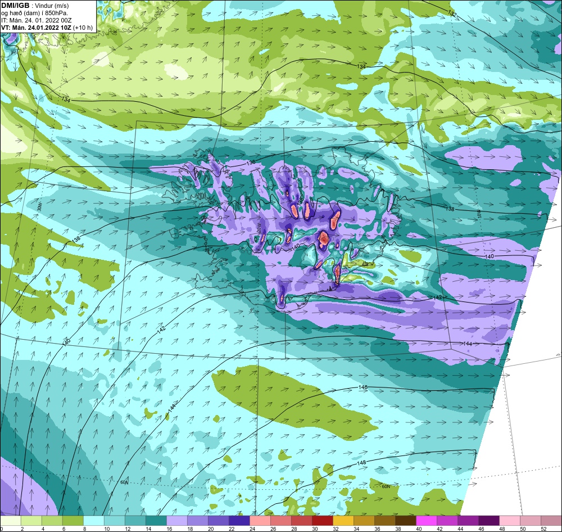Pick the 12–14 m/s medium teal legend swatch

pyautogui.click(x=135, y=521)
